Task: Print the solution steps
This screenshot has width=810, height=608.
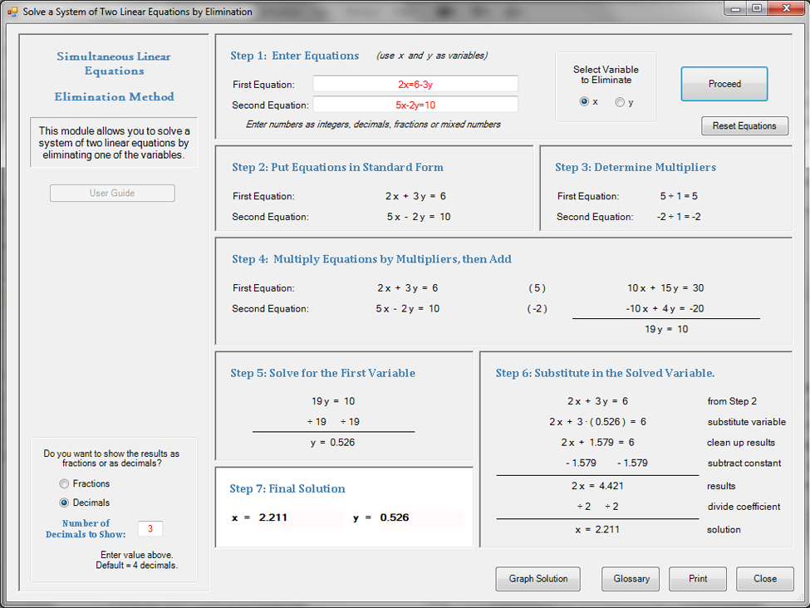Action: pyautogui.click(x=697, y=579)
